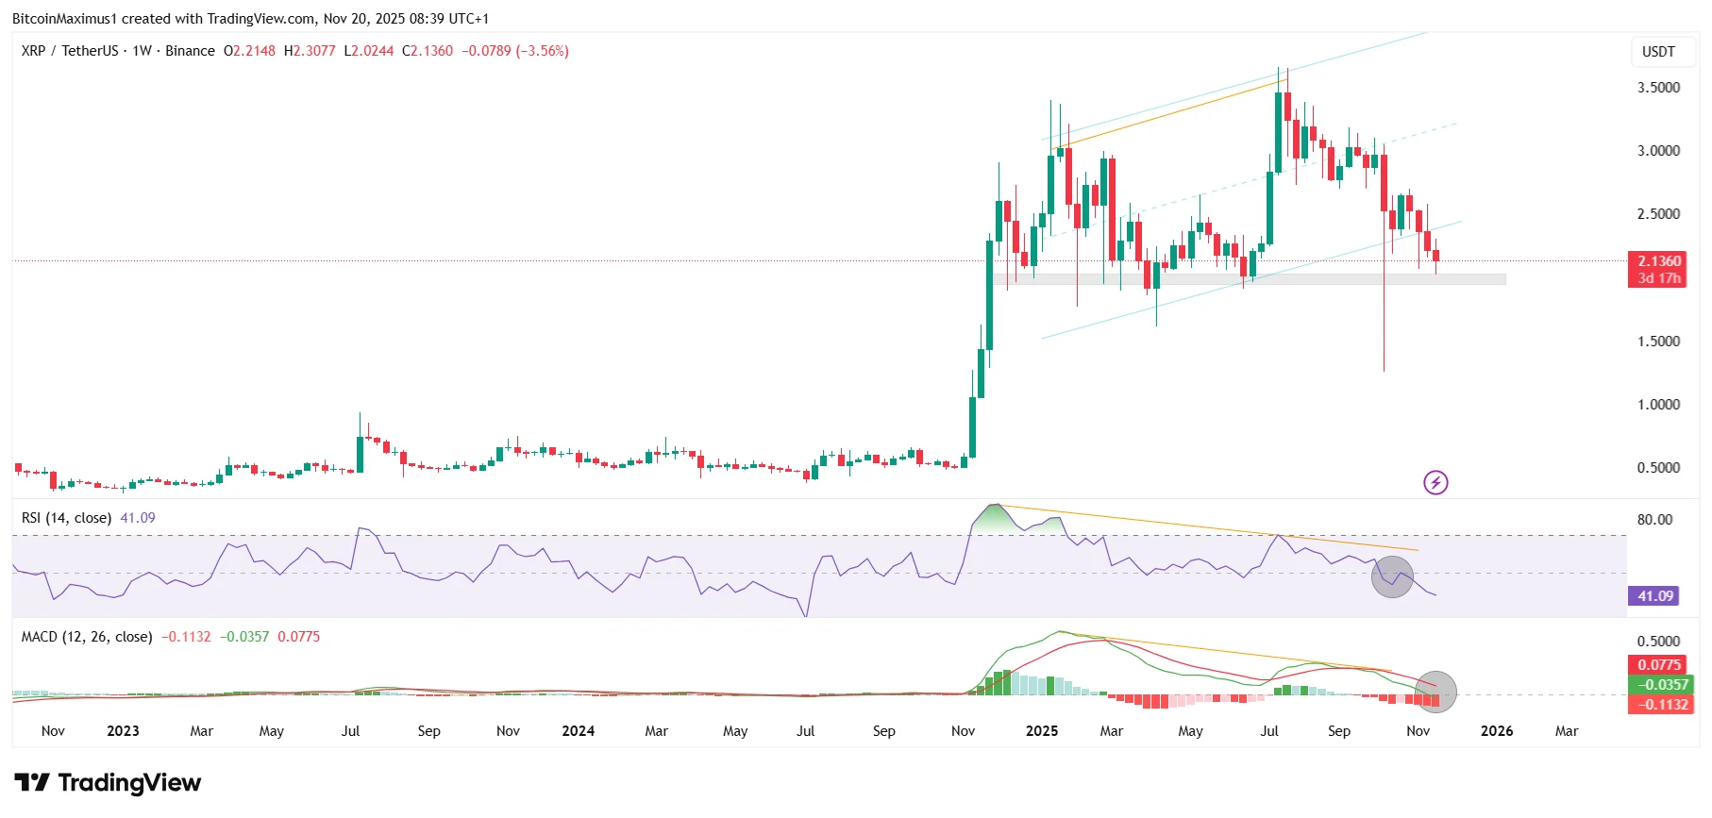Click the 1.0000 price axis label
This screenshot has width=1712, height=818.
[x=1658, y=405]
